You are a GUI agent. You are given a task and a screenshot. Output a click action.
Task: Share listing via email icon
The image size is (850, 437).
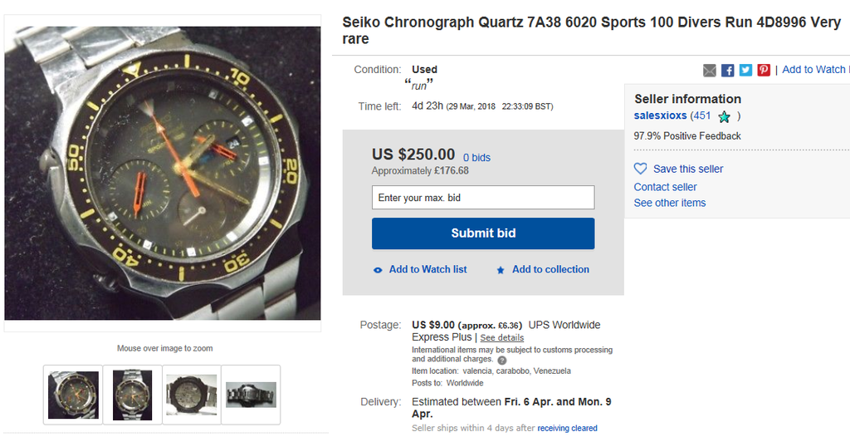coord(710,70)
